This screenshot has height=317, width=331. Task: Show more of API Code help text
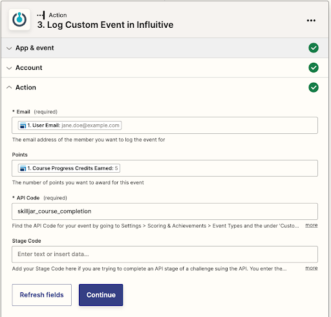click(312, 225)
